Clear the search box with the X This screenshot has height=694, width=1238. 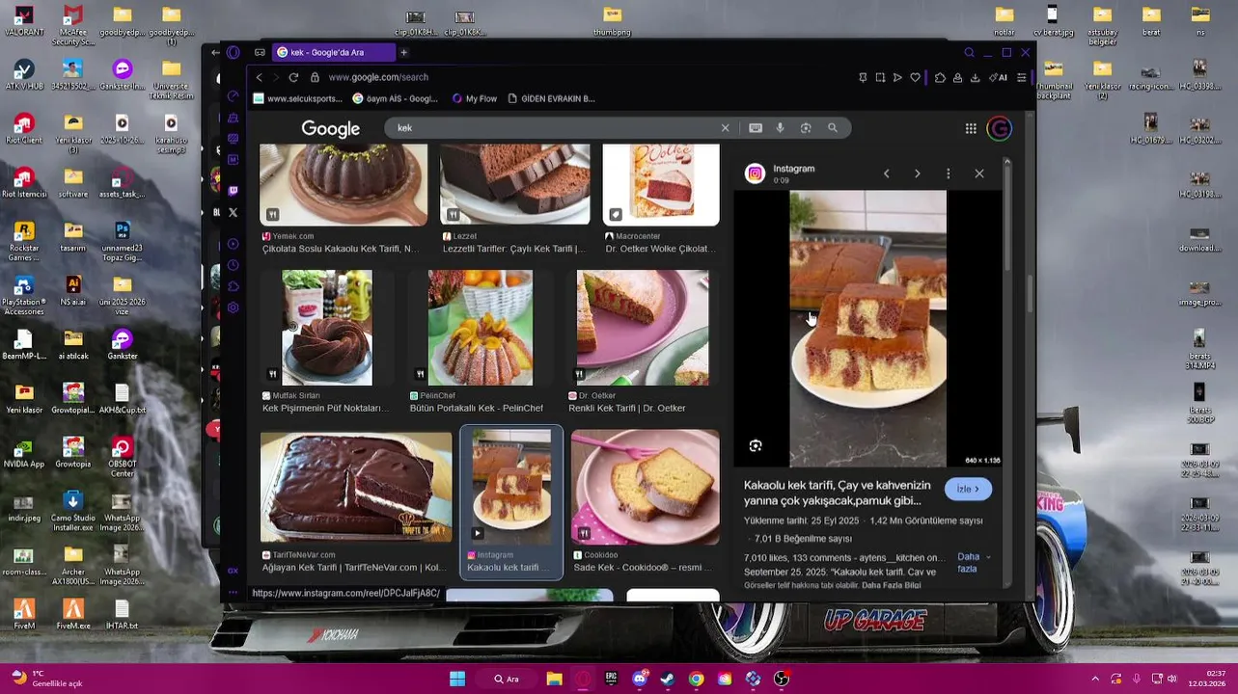726,127
